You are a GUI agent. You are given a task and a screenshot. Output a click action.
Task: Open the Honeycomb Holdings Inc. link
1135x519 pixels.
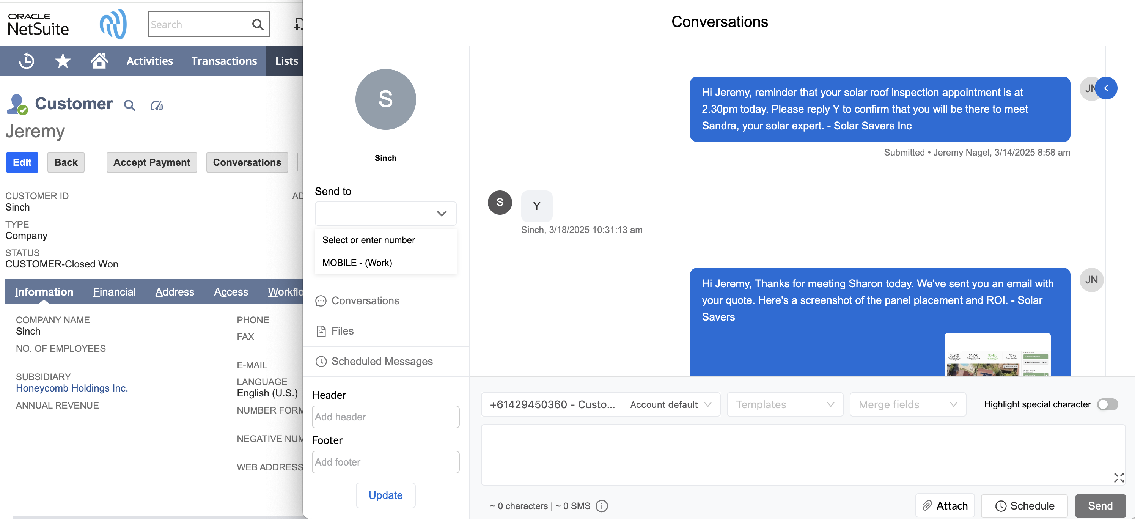[x=72, y=388]
